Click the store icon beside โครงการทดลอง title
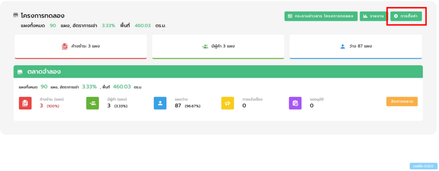 pos(16,15)
